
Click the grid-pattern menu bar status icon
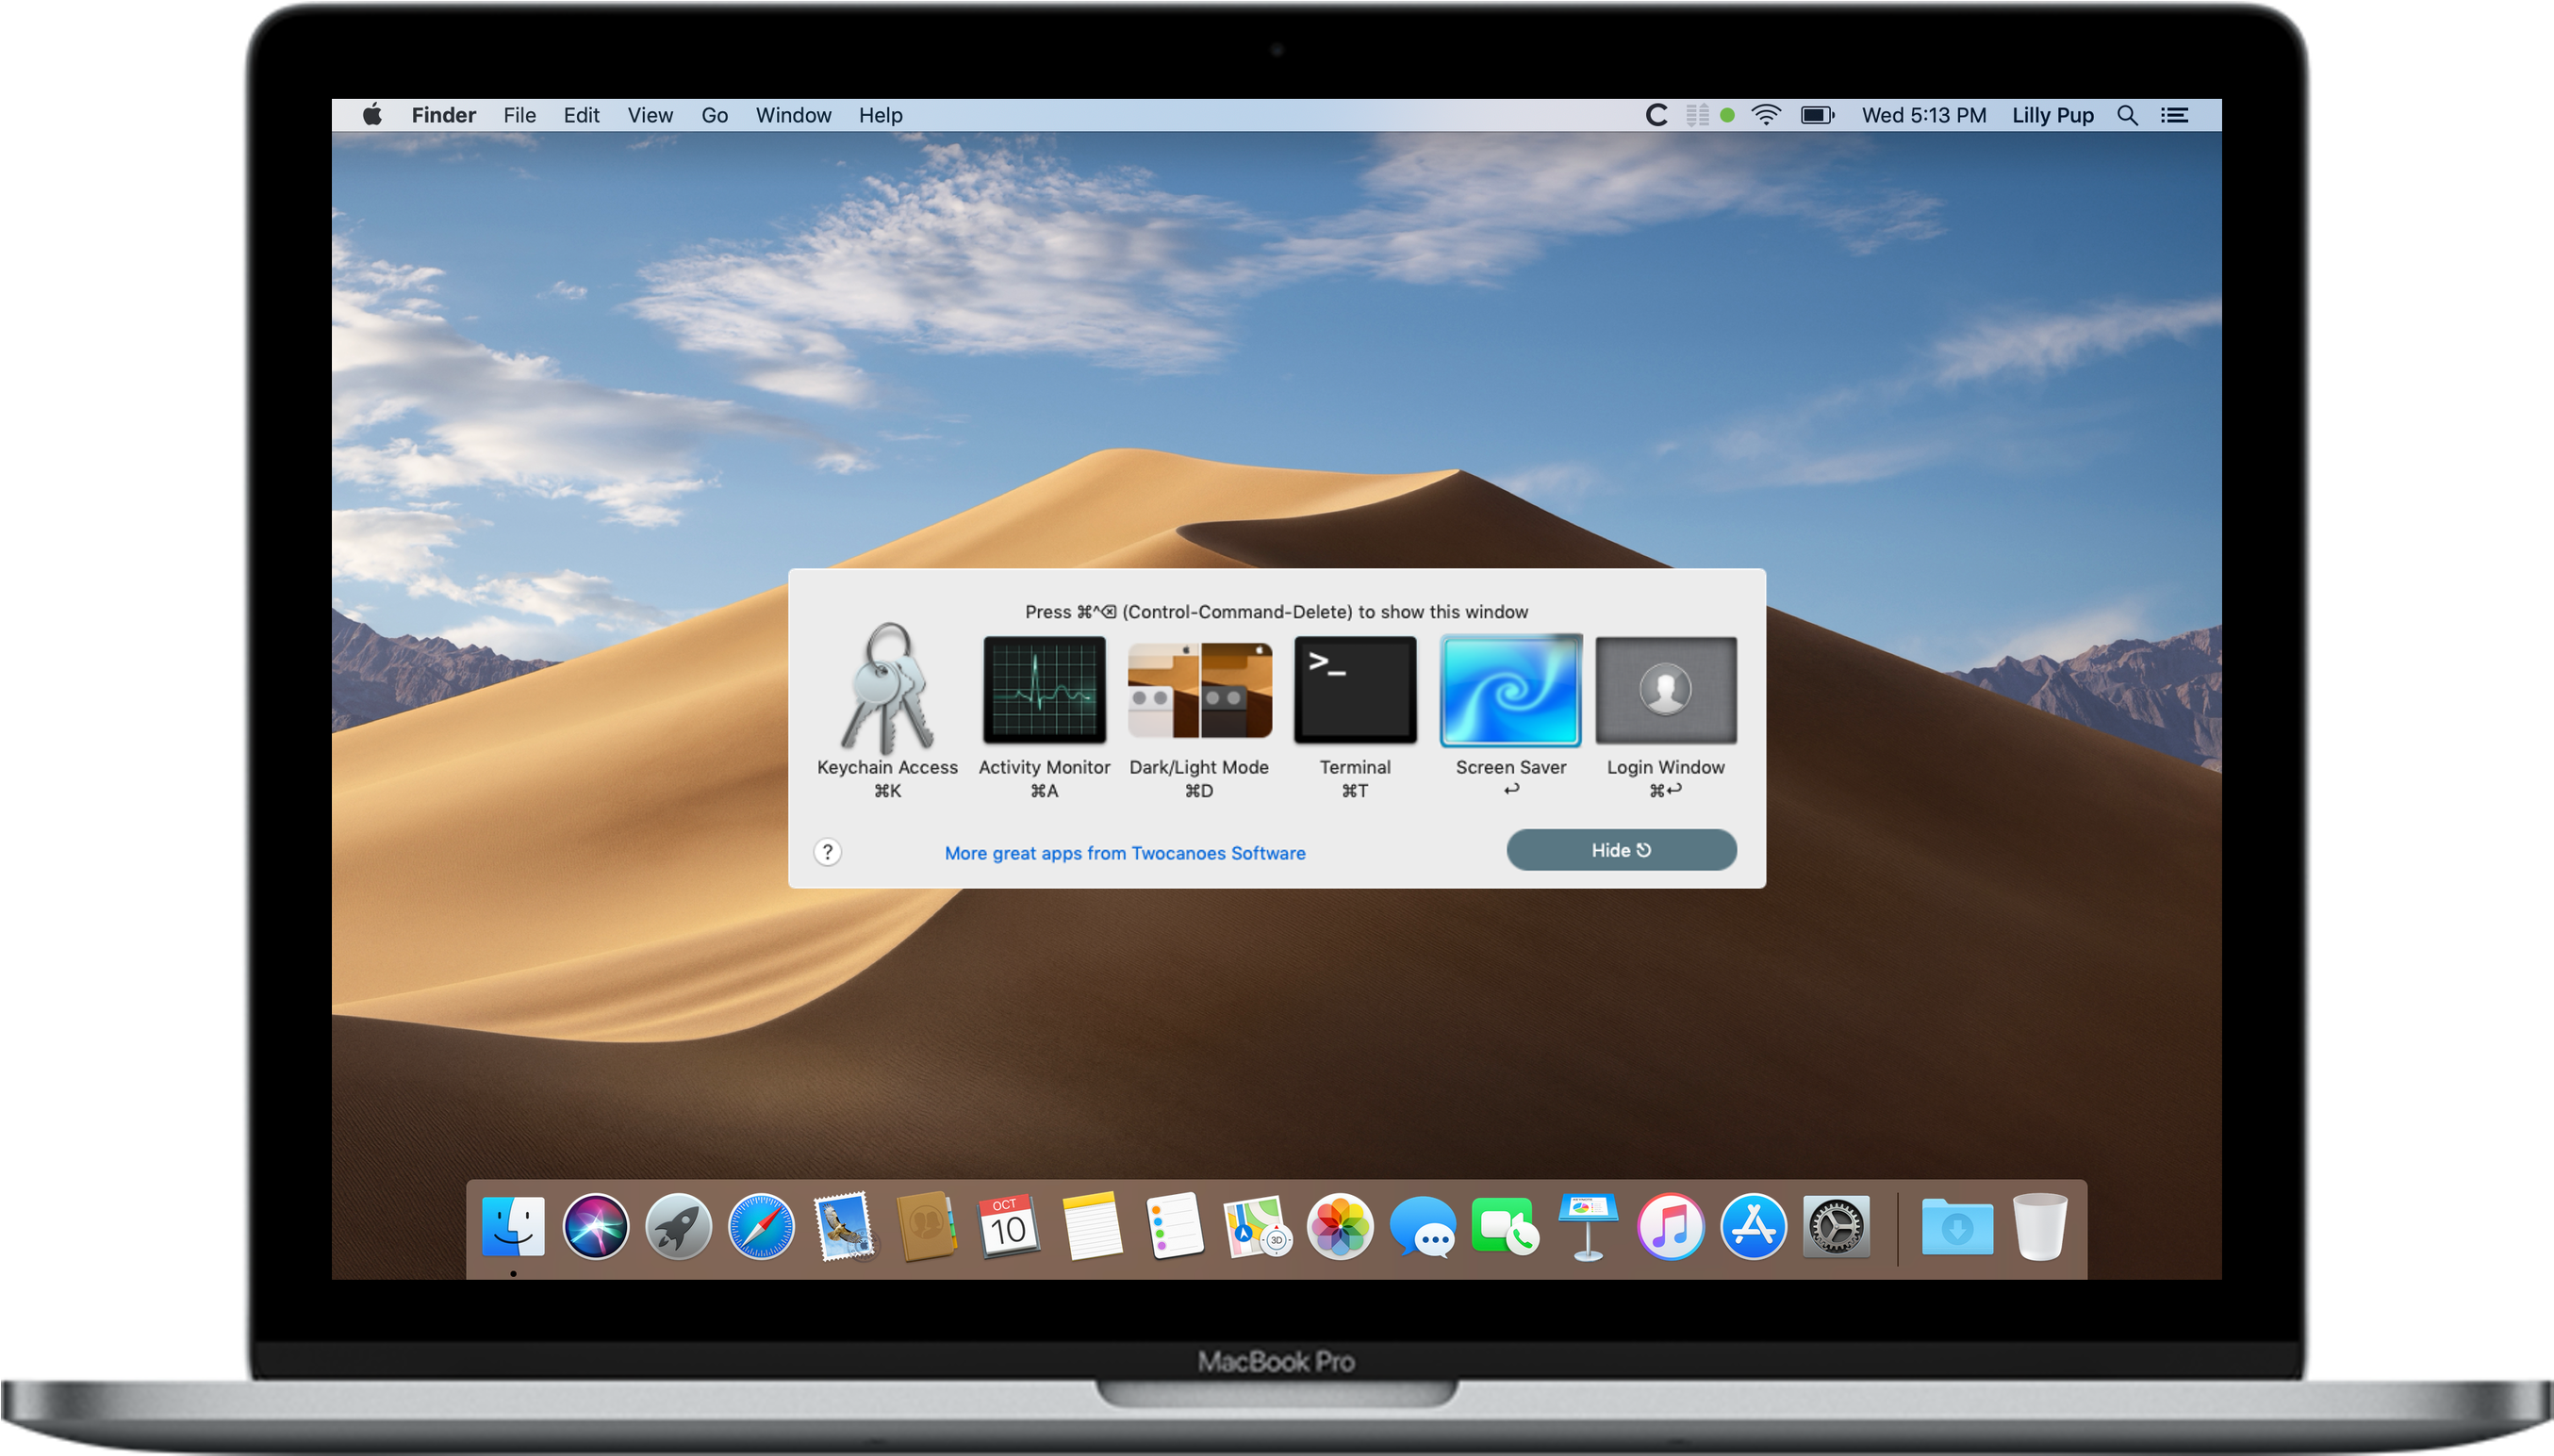pyautogui.click(x=1697, y=115)
